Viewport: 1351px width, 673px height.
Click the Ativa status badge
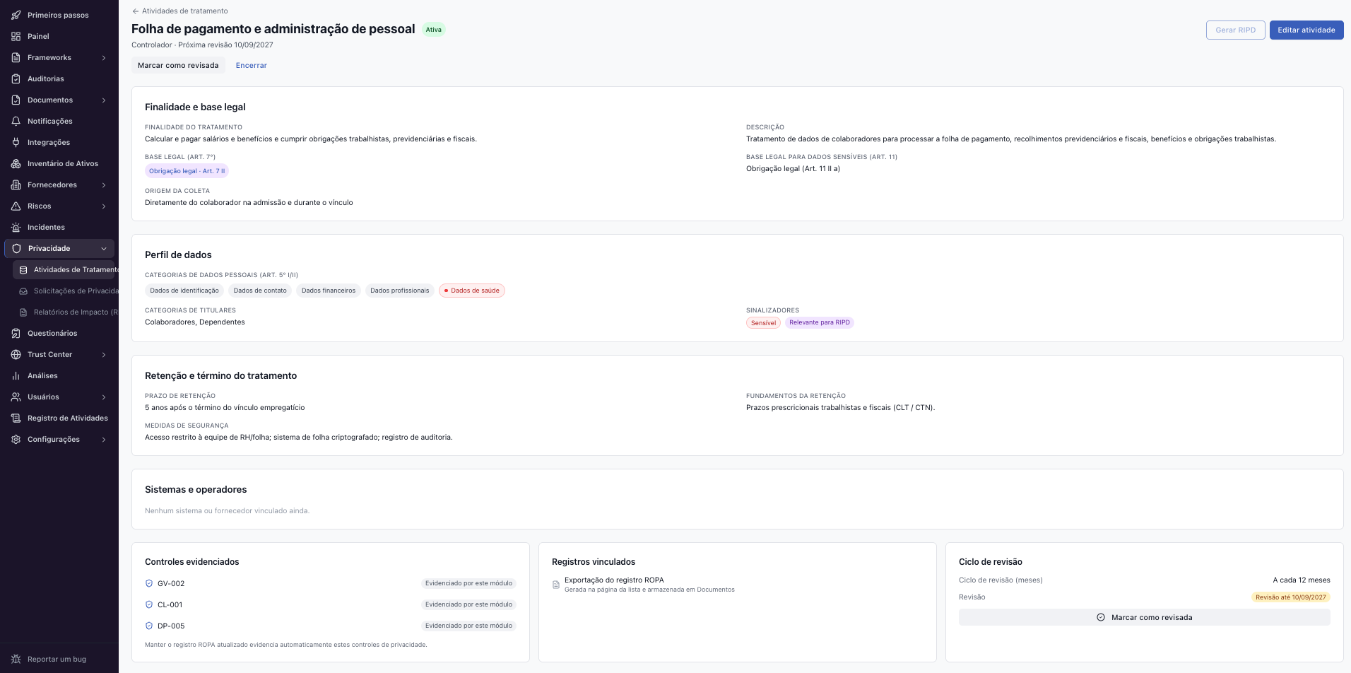pyautogui.click(x=434, y=30)
